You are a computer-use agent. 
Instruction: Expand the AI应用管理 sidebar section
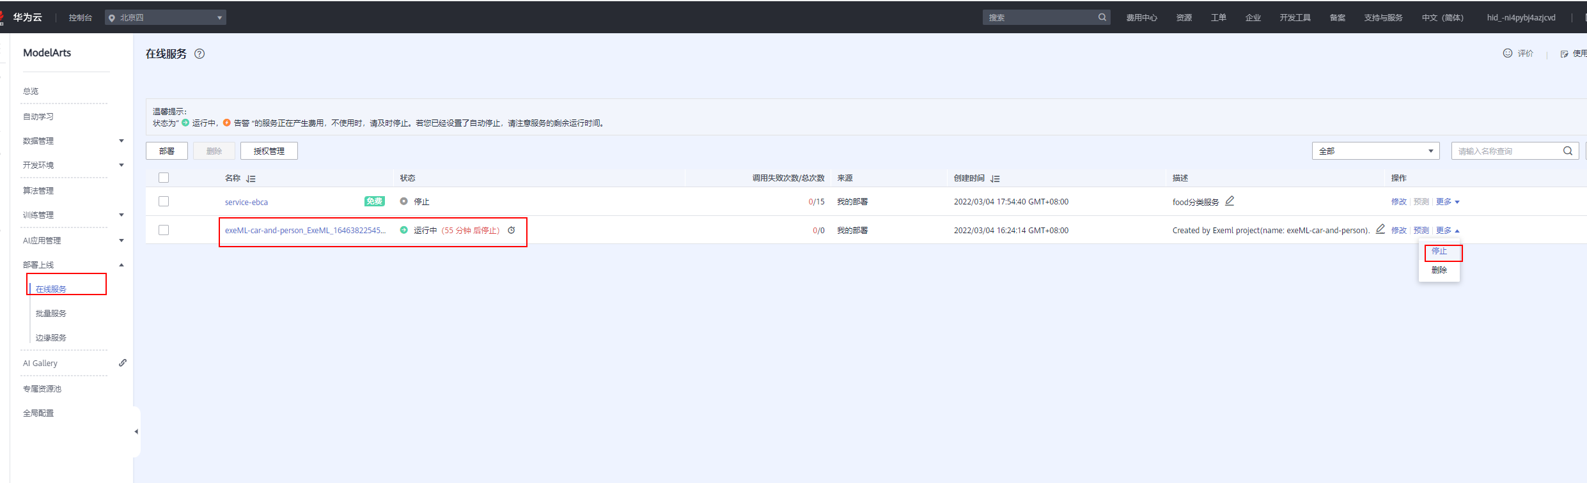(x=121, y=240)
